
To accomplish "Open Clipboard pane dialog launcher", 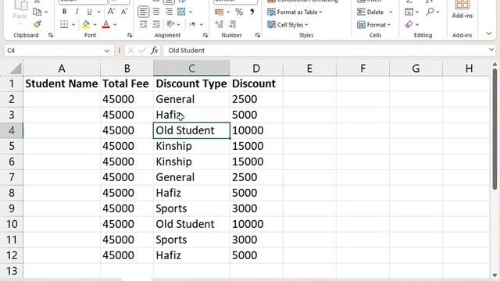I will point(51,35).
